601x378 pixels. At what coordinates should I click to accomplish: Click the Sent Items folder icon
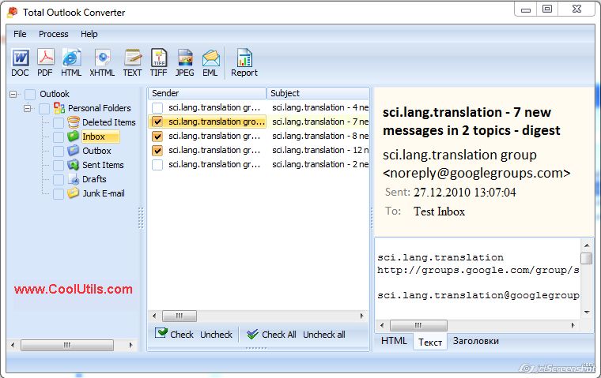[74, 164]
